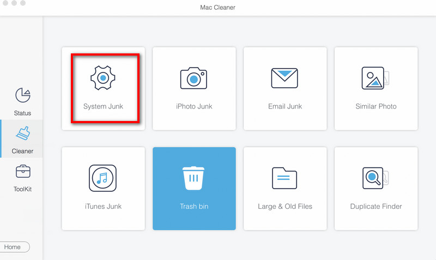Click the System Junk gear icon
This screenshot has width=436, height=260.
pos(103,78)
